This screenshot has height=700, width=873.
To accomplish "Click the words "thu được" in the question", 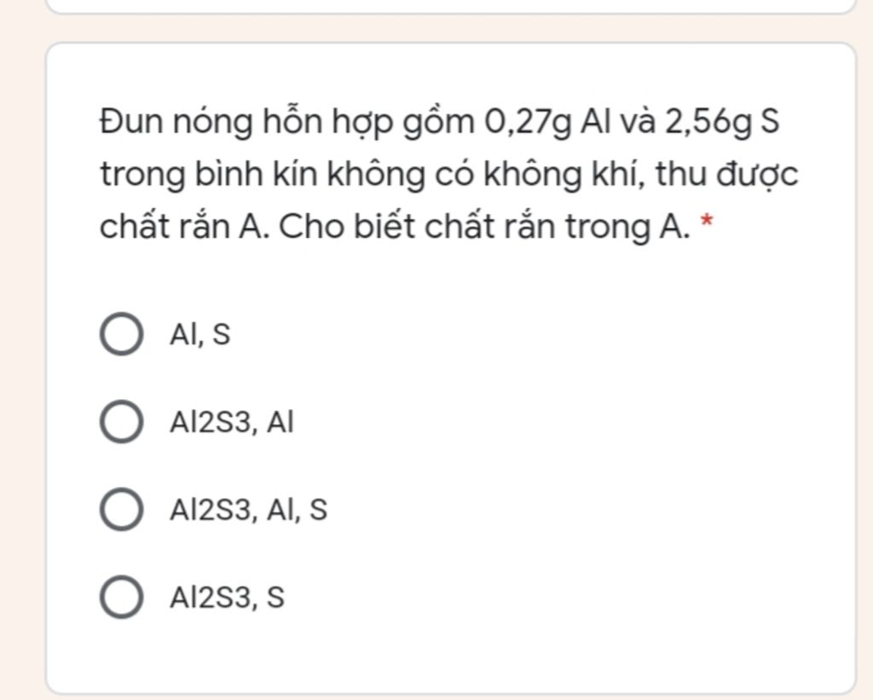I will click(726, 174).
